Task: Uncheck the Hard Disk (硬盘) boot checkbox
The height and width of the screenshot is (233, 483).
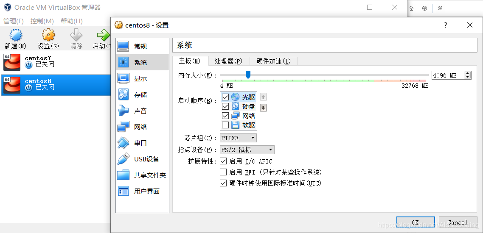Action: (x=225, y=106)
